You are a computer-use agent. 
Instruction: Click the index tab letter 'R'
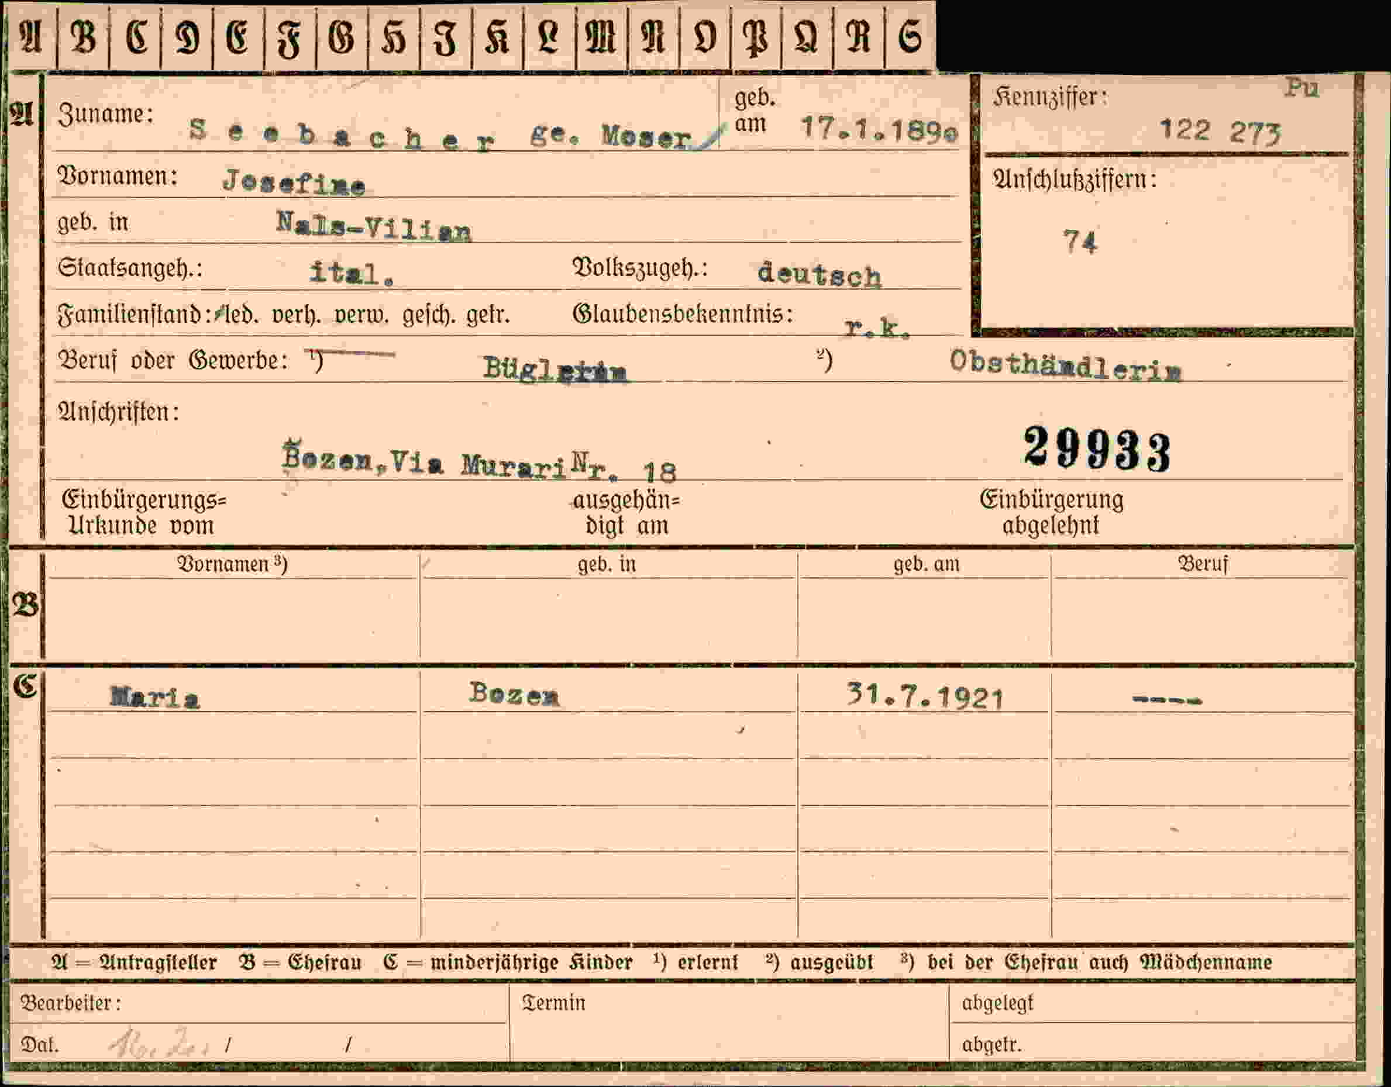tap(858, 37)
